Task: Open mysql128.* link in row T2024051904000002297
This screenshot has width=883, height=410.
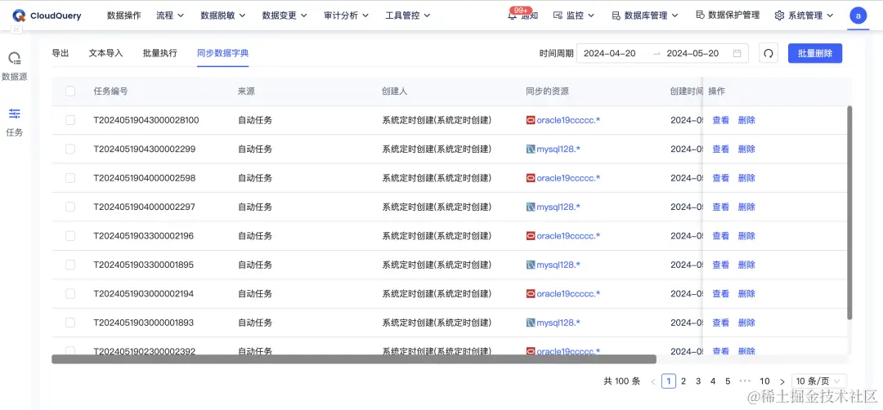Action: tap(558, 207)
